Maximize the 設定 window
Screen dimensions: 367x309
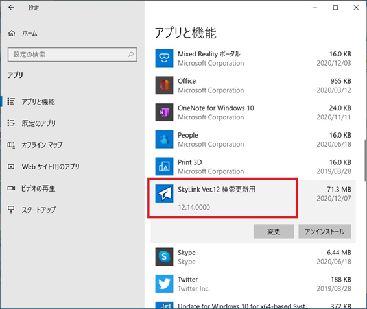(335, 8)
